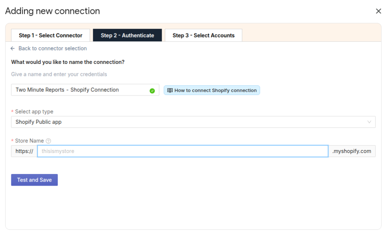Close the Adding new connection dialog
386x235 pixels.
coord(378,11)
